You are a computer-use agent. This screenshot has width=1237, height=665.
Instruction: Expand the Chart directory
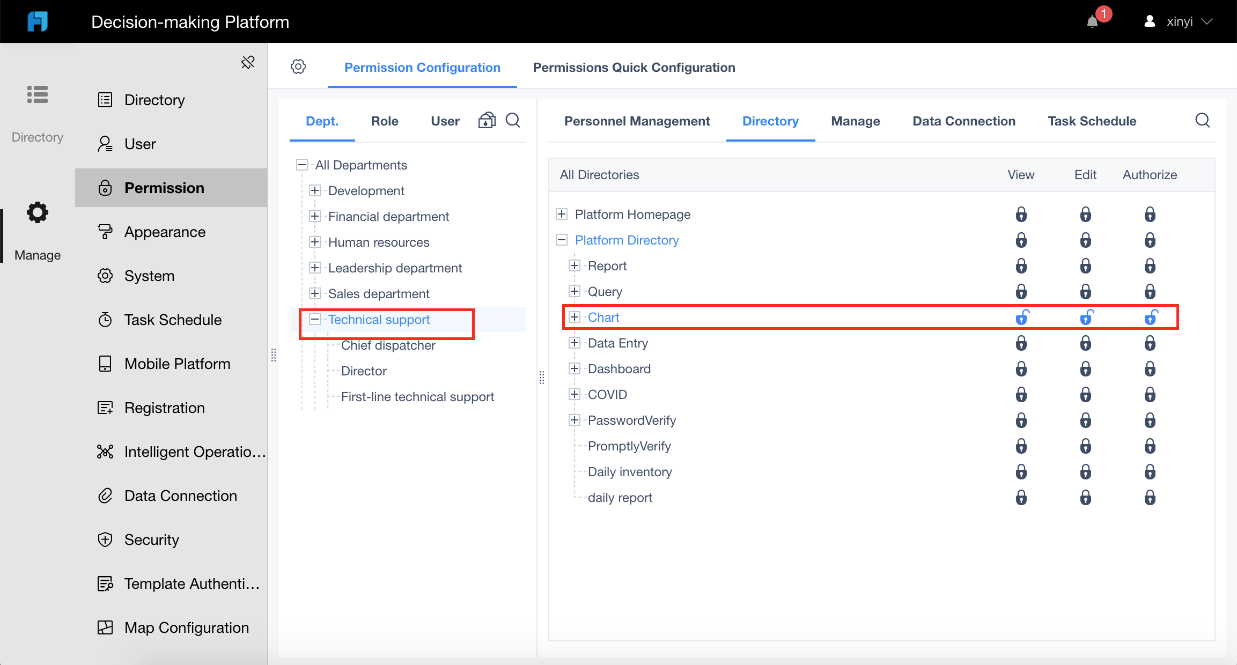[x=575, y=317]
